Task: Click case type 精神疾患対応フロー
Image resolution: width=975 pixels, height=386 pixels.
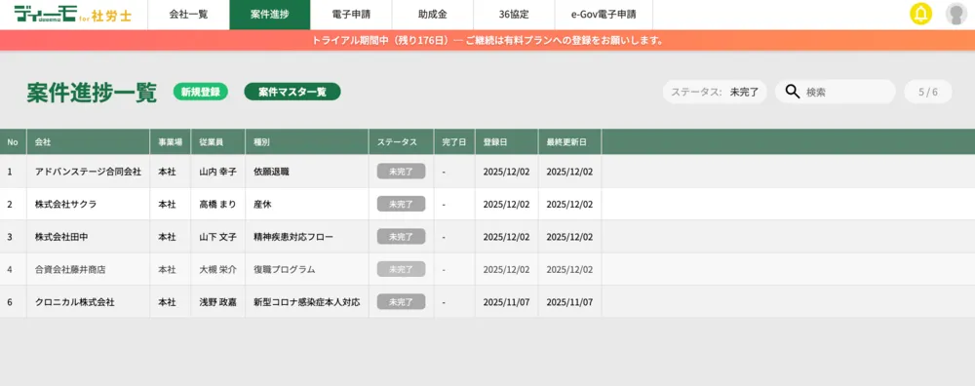Action: 293,237
